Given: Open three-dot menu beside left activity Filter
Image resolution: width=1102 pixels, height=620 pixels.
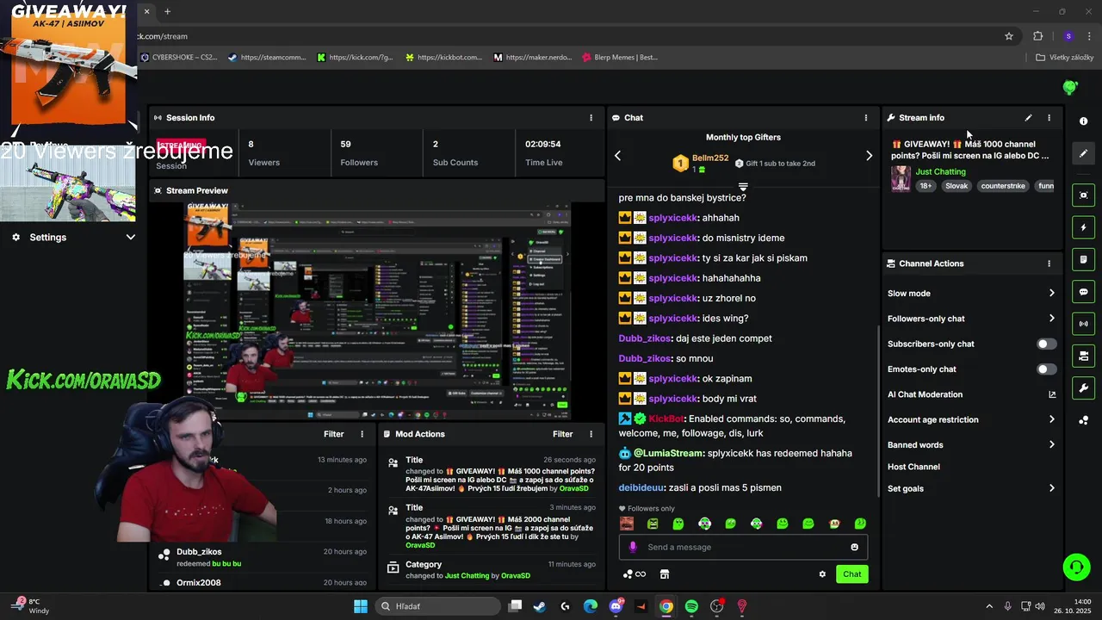Looking at the screenshot, I should coord(362,434).
